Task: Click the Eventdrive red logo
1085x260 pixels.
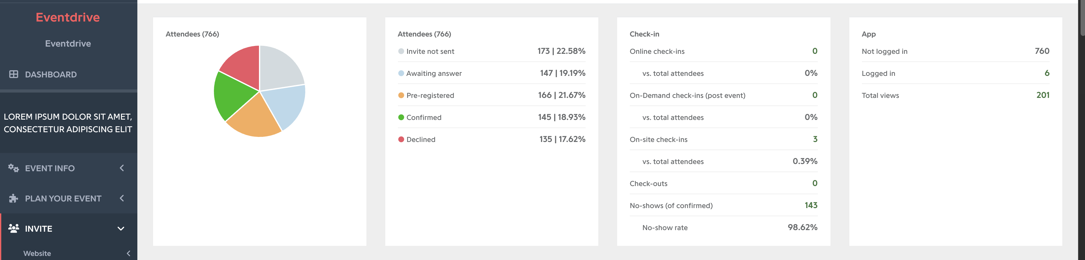Action: (68, 17)
